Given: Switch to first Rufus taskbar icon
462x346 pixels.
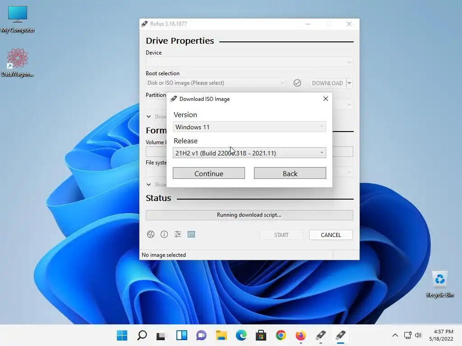Looking at the screenshot, I should [x=321, y=335].
